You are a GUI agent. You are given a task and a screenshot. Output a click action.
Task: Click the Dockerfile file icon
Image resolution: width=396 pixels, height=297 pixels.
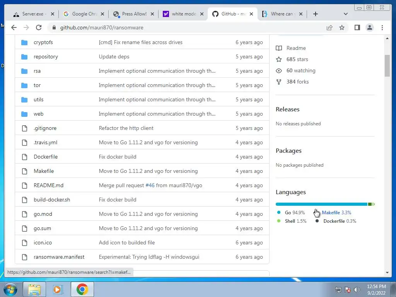pos(24,157)
